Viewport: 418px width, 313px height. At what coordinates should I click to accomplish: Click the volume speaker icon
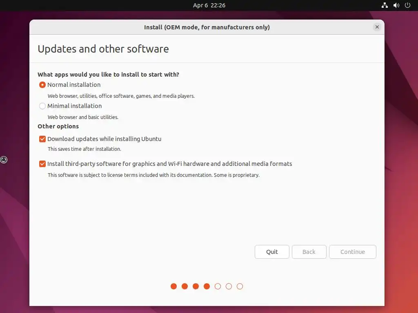[396, 5]
